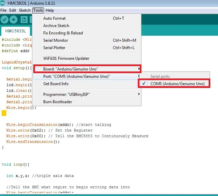Click the Arduino logo in title bar
The image size is (218, 196).
[3, 3]
